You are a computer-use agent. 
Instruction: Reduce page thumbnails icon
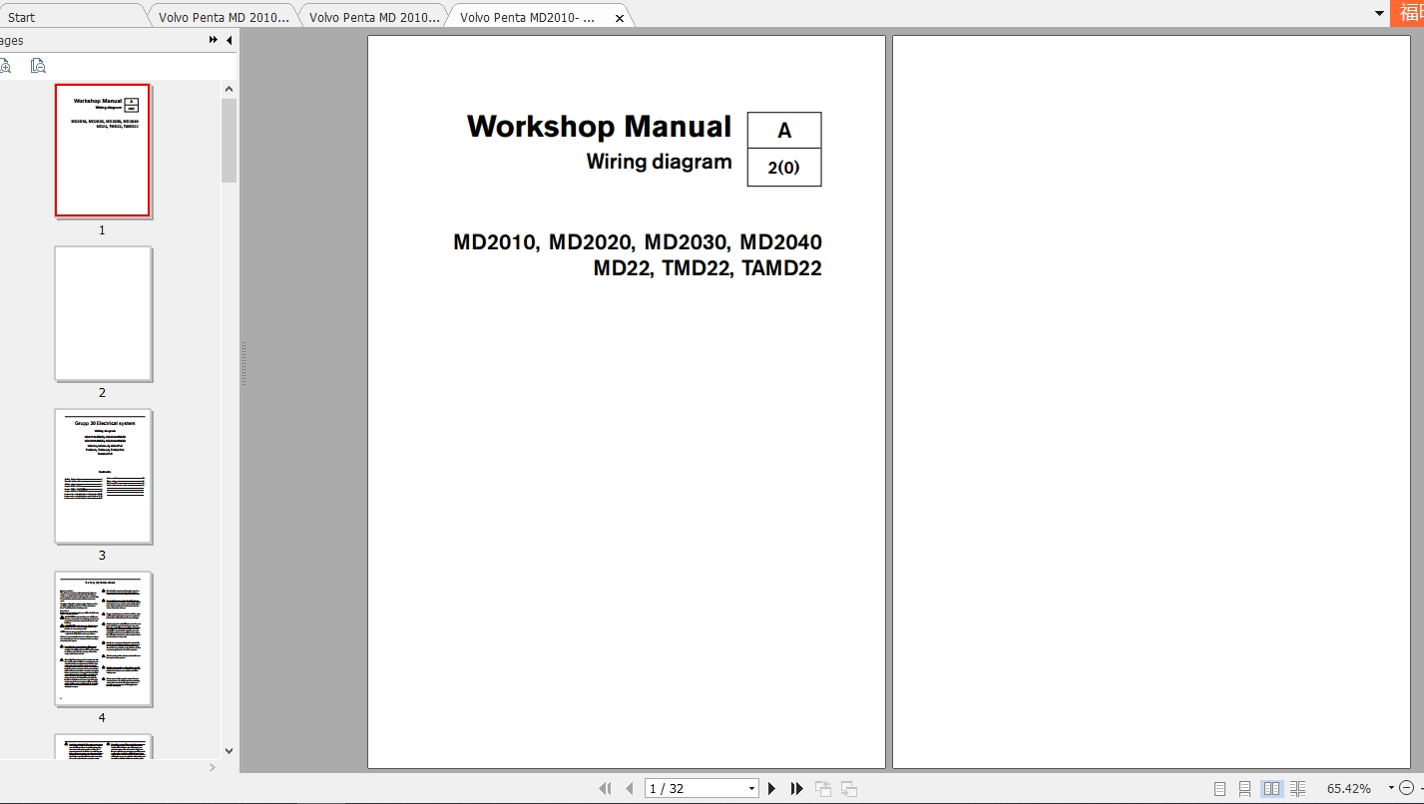pos(38,66)
